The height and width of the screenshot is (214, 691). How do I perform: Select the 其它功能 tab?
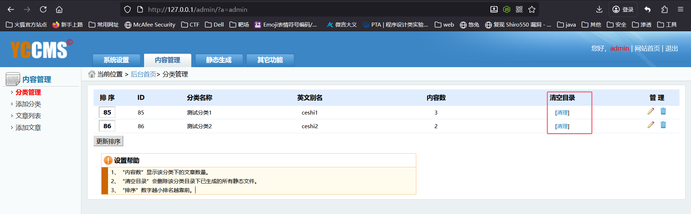point(270,60)
